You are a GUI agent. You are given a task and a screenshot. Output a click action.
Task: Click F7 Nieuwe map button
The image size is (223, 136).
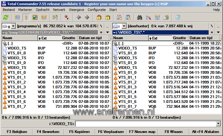(x=142, y=132)
